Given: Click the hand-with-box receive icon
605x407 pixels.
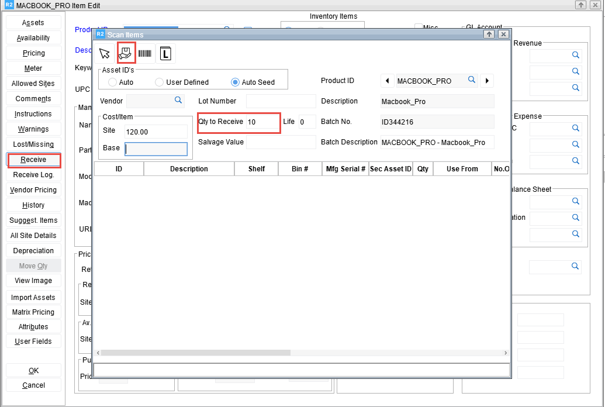Looking at the screenshot, I should [x=126, y=54].
